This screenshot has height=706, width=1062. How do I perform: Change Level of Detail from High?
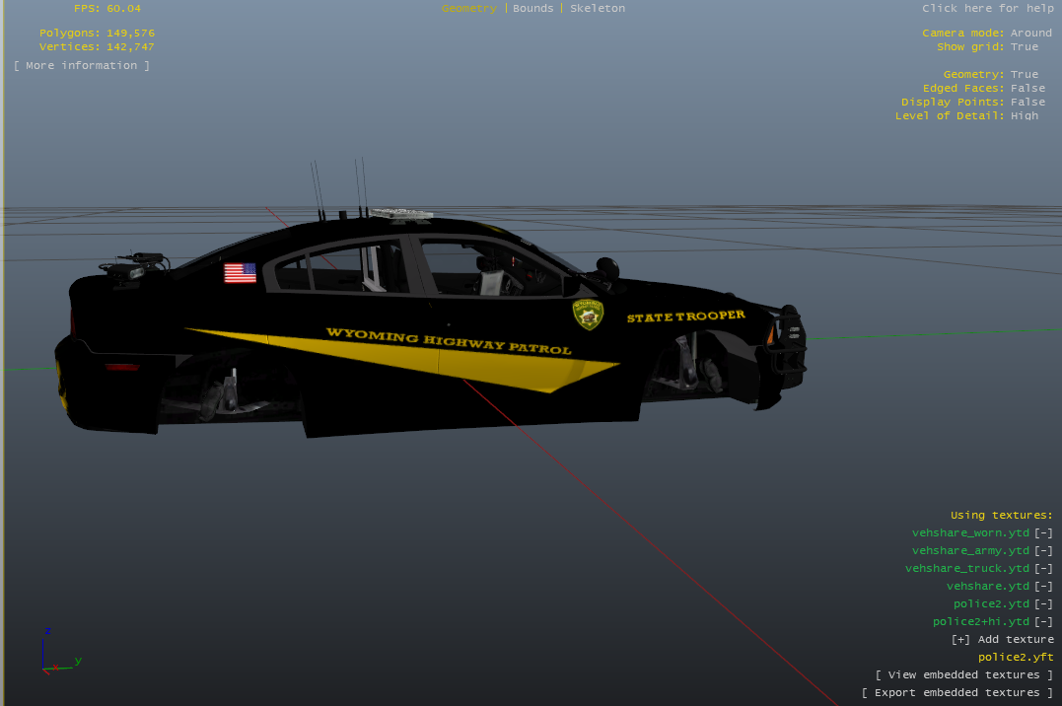[1024, 115]
